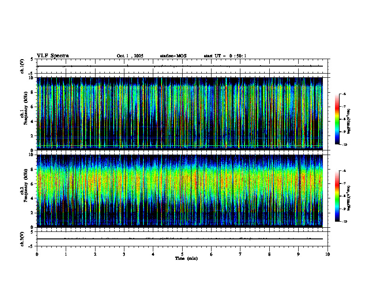Select the date text "Oct. 1, 2025"
The image size is (369, 285).
click(x=130, y=56)
